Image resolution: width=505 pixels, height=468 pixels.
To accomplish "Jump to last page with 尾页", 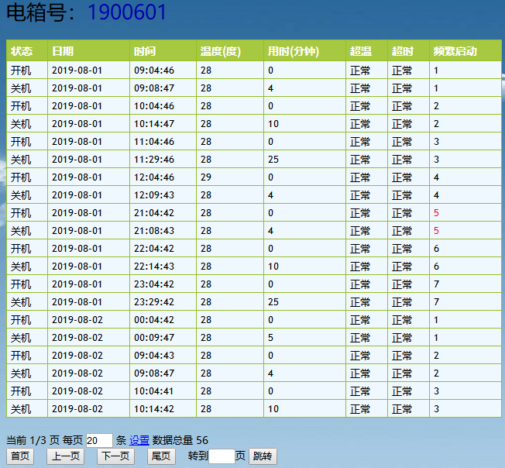I will pyautogui.click(x=161, y=456).
